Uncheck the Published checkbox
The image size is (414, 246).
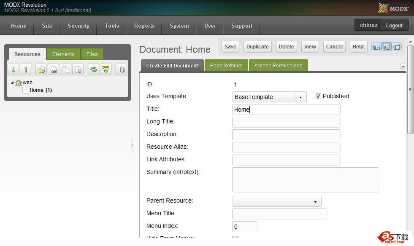click(x=319, y=96)
